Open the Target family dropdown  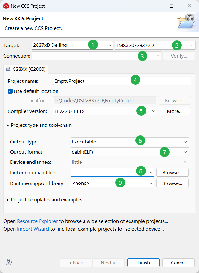coord(110,46)
